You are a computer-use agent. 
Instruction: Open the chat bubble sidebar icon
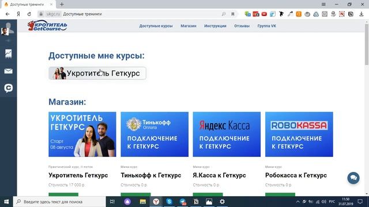[8, 88]
